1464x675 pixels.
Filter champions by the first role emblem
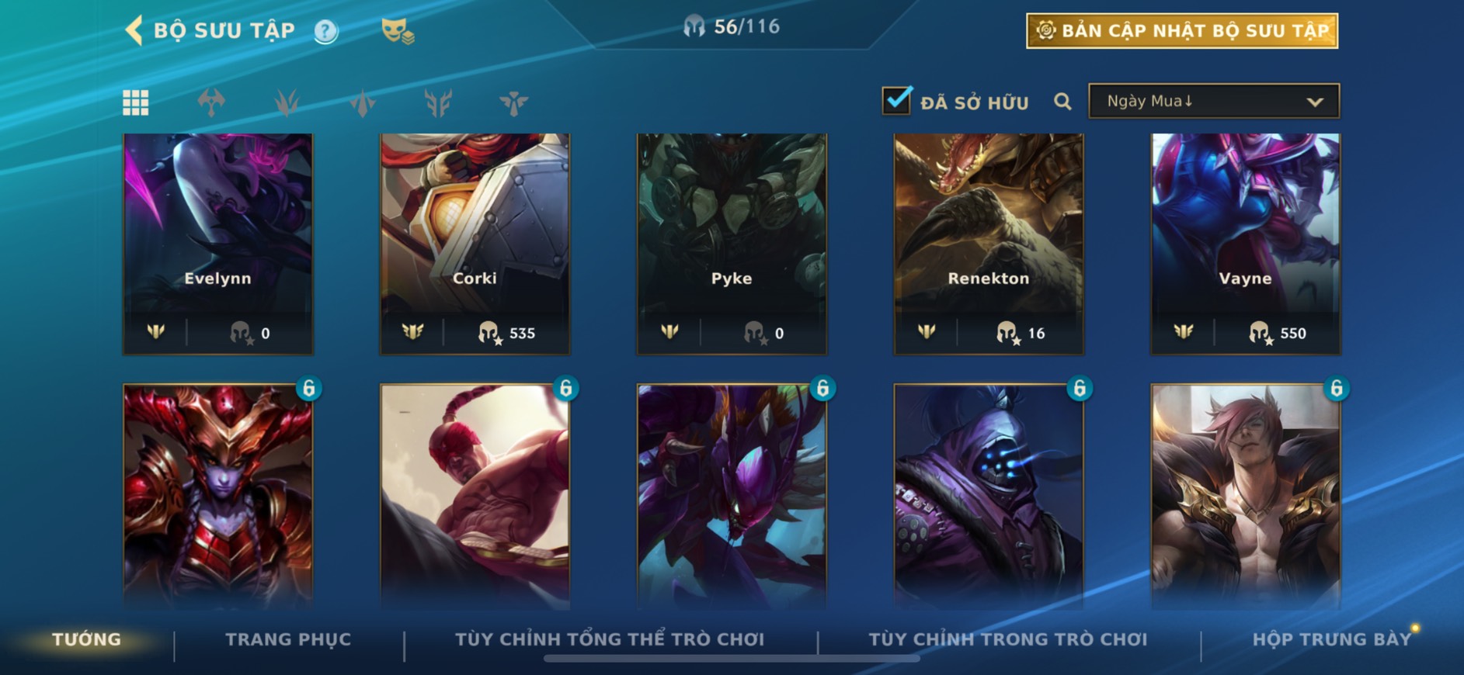[x=211, y=102]
